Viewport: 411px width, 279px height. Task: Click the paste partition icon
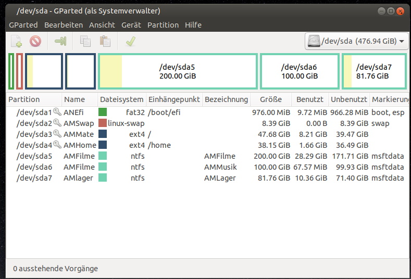[x=105, y=41]
